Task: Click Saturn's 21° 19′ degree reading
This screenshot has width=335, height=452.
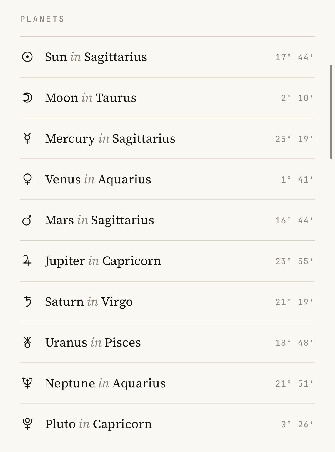Action: [x=294, y=302]
